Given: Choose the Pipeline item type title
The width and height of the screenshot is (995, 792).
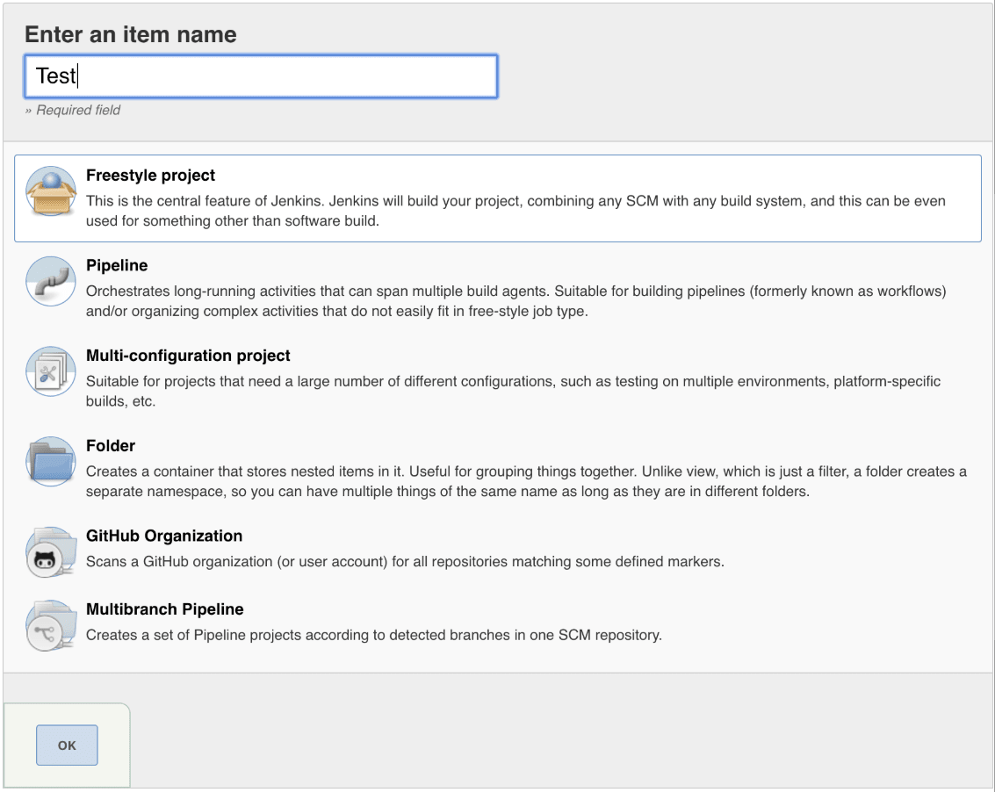Looking at the screenshot, I should pos(117,265).
